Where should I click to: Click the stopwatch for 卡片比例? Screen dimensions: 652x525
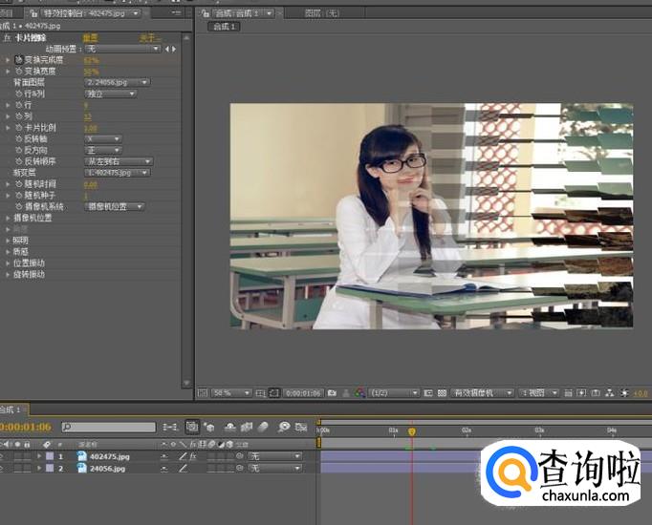[x=18, y=128]
